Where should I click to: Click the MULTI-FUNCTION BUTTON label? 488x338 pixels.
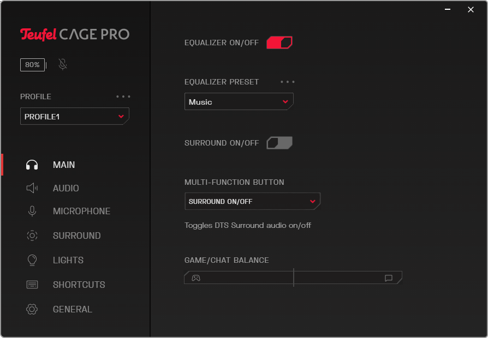(x=234, y=182)
